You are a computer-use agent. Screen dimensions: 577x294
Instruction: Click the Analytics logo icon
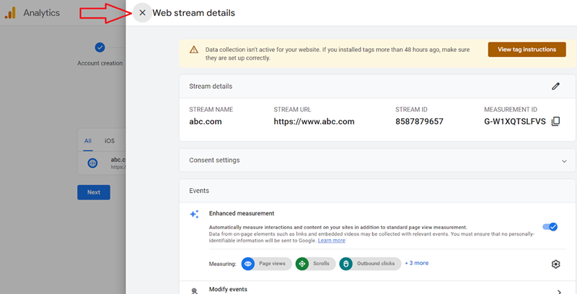10,13
